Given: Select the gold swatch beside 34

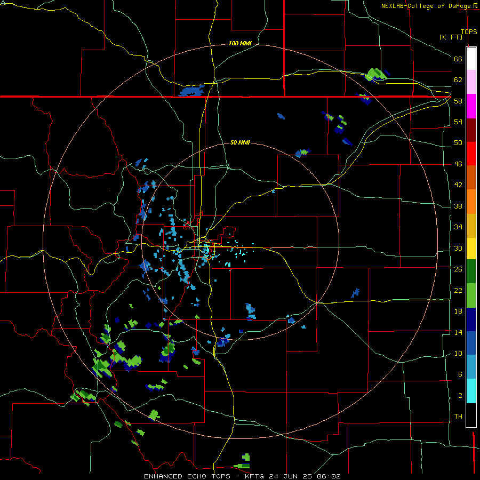Looking at the screenshot, I should 471,226.
